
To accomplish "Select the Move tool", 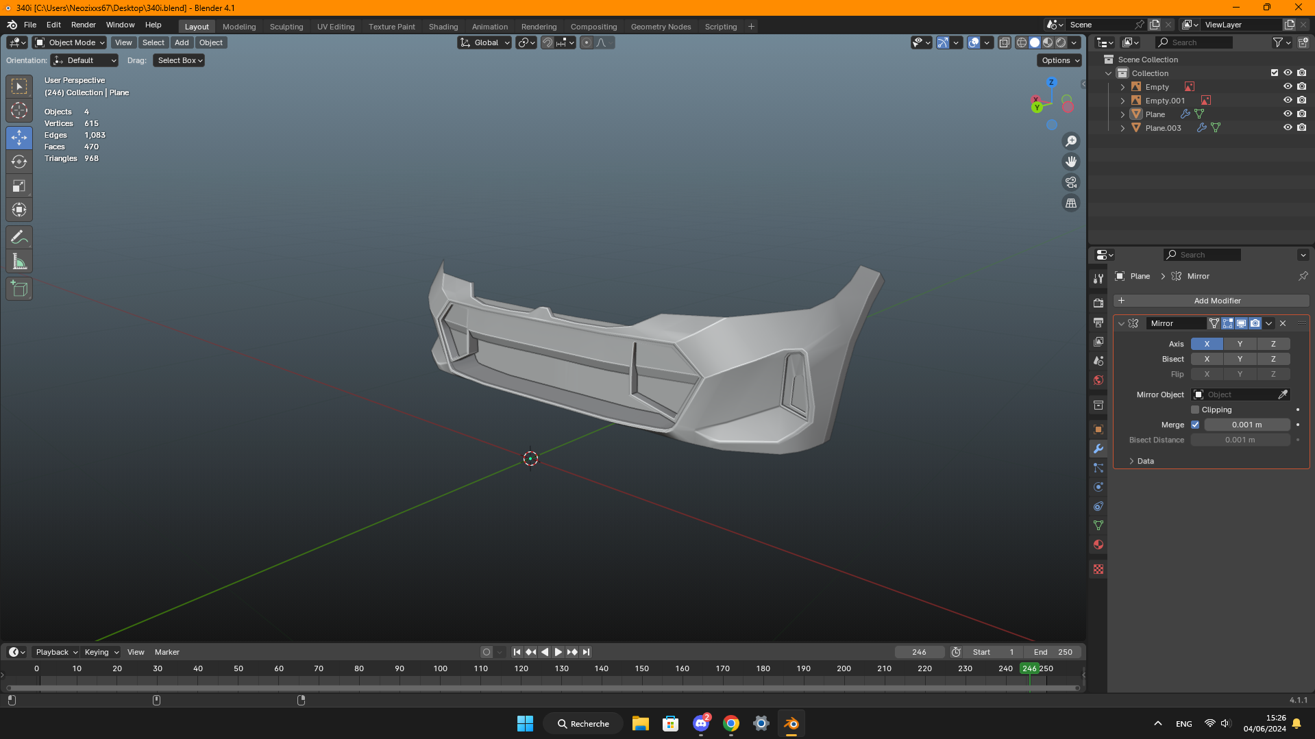I will (19, 138).
